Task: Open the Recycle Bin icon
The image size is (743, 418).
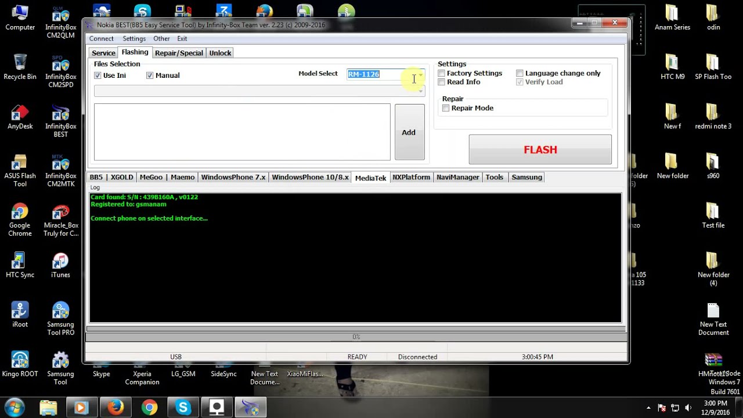Action: coord(20,67)
